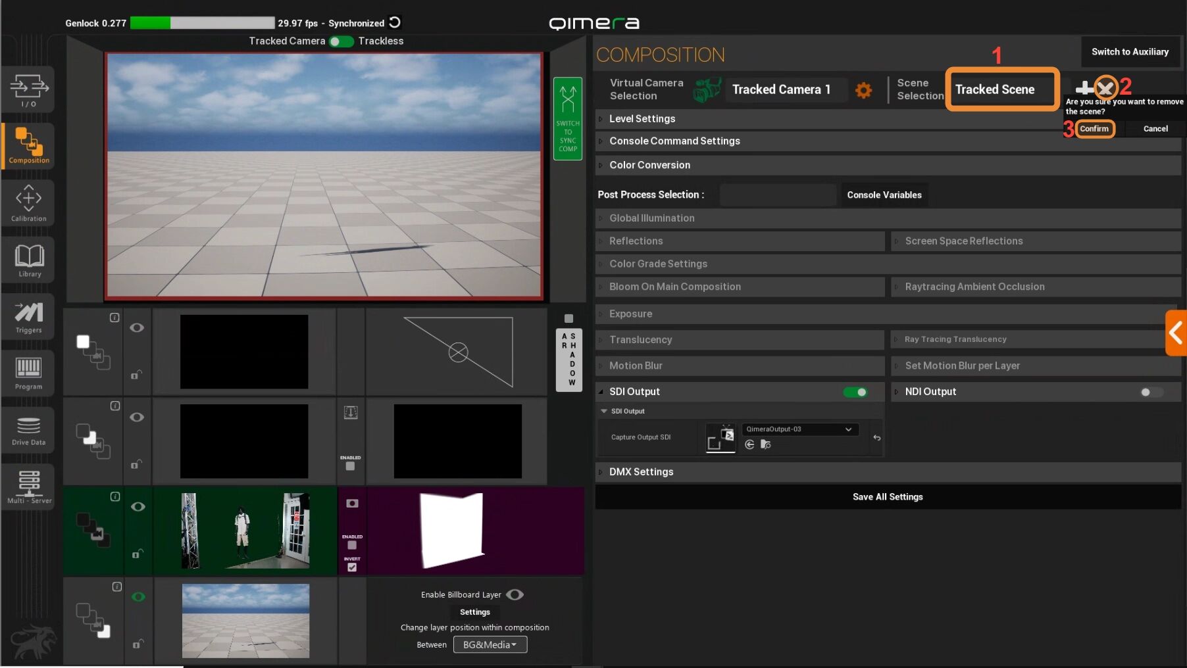Expand the Level Settings section
Screen dimensions: 1187x668
click(642, 119)
